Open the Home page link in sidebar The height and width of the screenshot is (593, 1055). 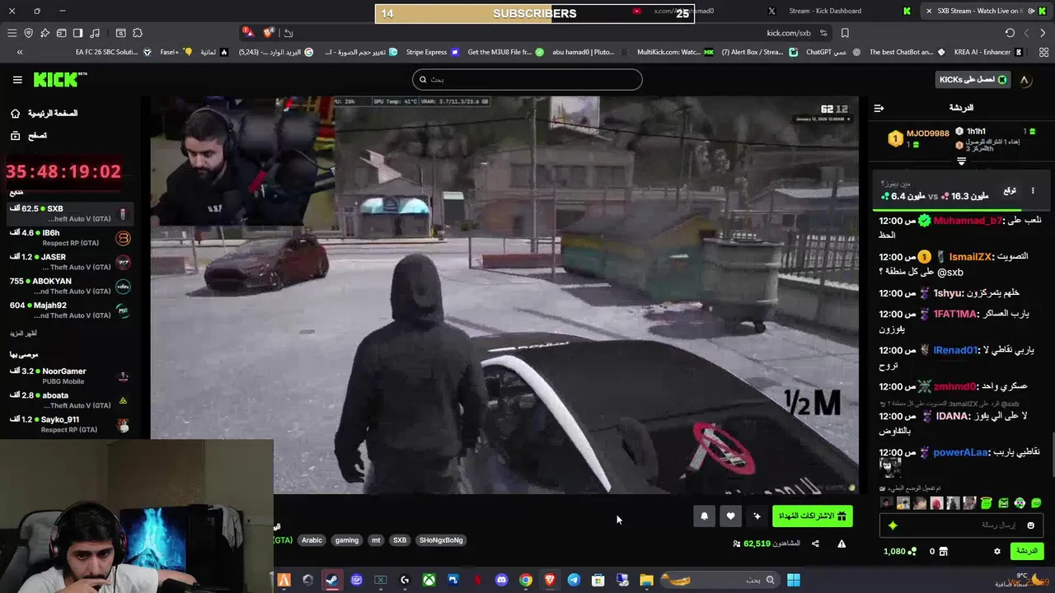click(45, 113)
